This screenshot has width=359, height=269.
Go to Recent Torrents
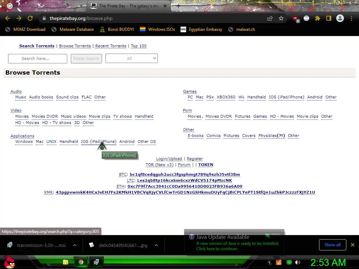click(x=111, y=46)
